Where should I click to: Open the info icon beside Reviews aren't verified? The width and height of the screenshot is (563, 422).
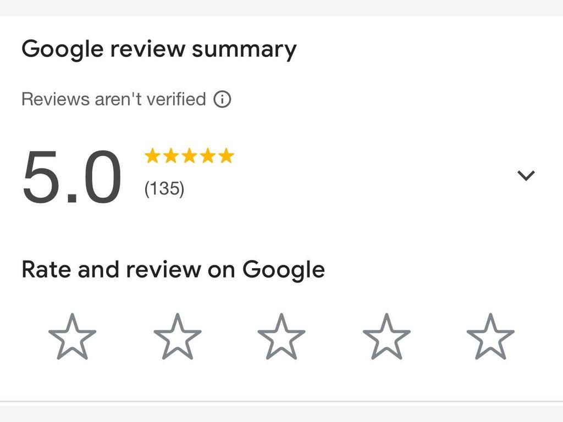pyautogui.click(x=222, y=99)
